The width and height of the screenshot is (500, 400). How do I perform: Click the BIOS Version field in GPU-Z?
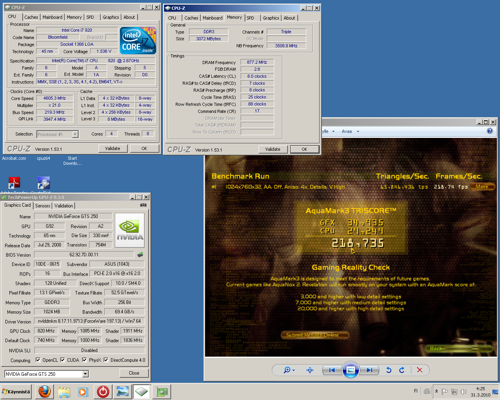84,255
